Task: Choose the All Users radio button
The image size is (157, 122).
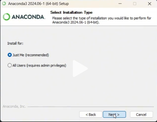Action: coord(10,65)
